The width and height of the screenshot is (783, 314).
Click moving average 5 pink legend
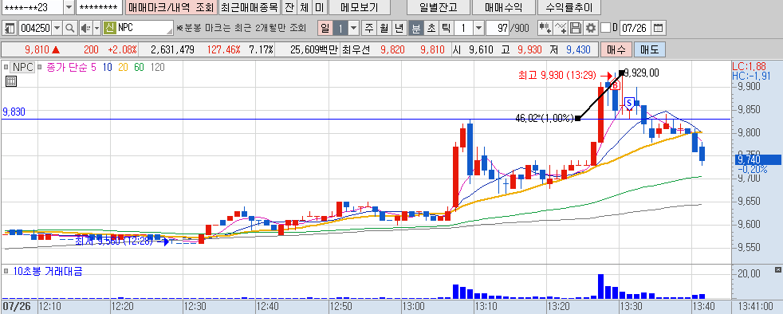pos(94,67)
